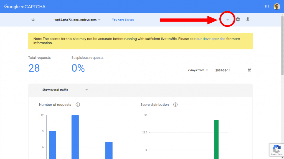
Task: Open the calendar date picker icon
Action: coord(249,70)
